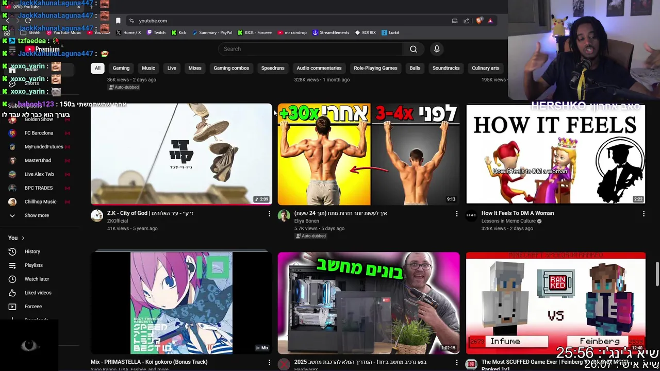Click the share page icon in address bar
Viewport: 660px width, 371px height.
pyautogui.click(x=467, y=21)
